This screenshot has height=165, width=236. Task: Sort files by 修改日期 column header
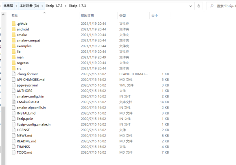(87, 15)
